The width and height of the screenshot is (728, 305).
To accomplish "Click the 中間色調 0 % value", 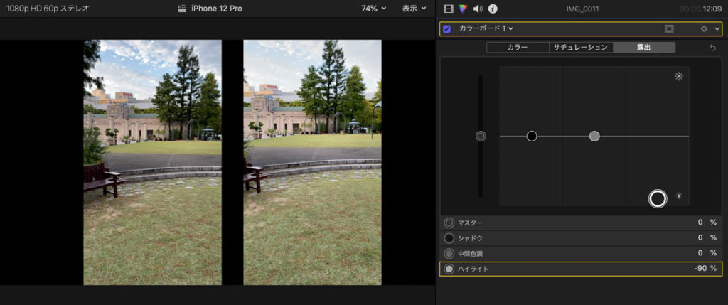I will pos(707,254).
